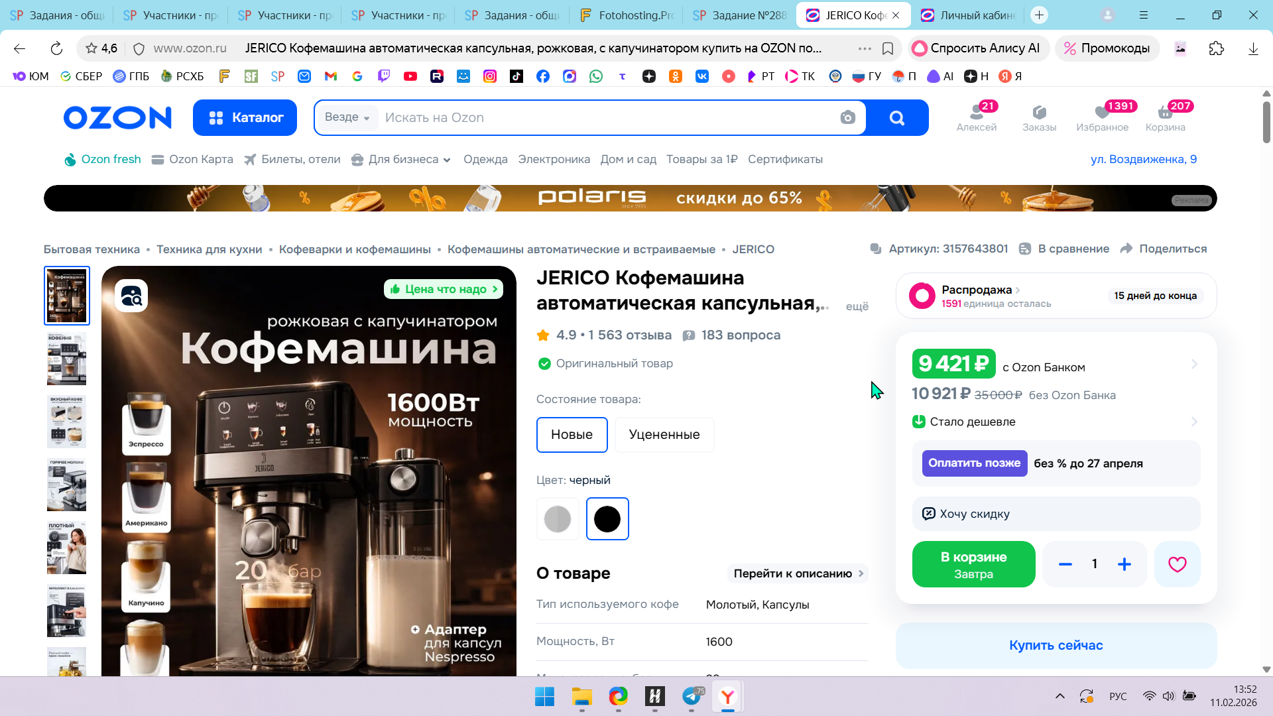1273x716 pixels.
Task: Expand the Для бизнеса menu
Action: [x=402, y=159]
